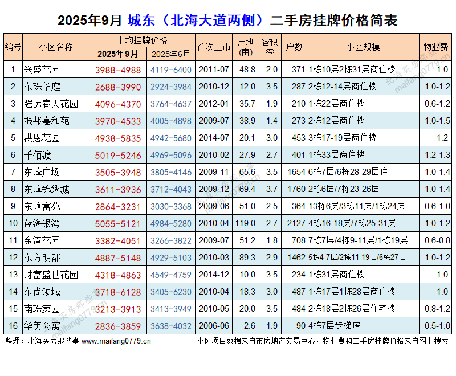This screenshot has height=376, width=456.
Task: Click the 物业费 column header
Action: click(435, 47)
